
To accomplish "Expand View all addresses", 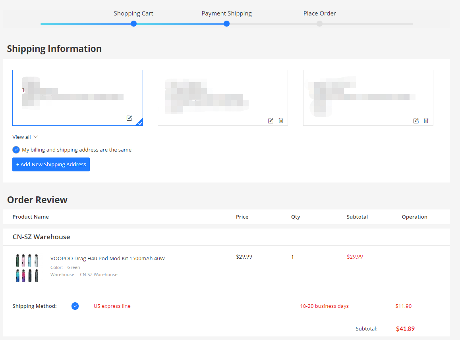I will click(x=25, y=137).
